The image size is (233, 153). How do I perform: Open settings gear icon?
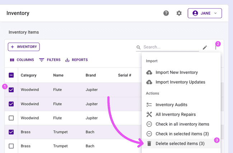tap(179, 13)
